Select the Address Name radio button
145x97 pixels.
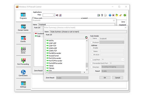tap(92, 51)
